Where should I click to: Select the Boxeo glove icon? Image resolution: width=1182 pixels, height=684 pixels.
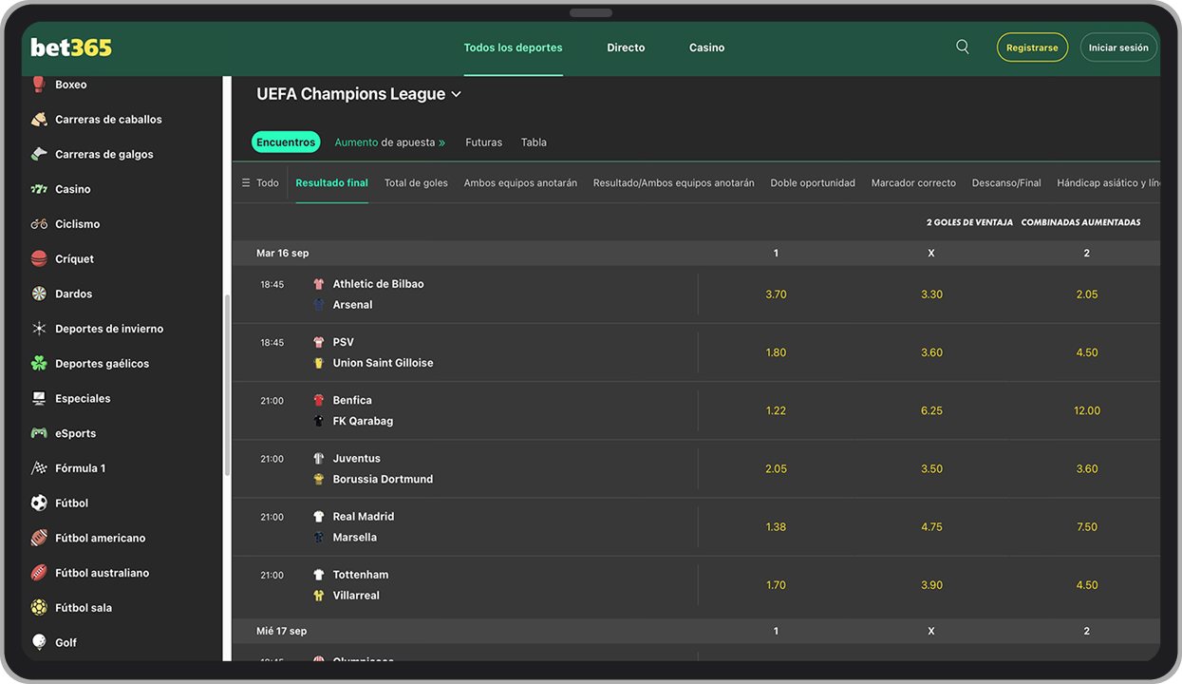[x=39, y=85]
